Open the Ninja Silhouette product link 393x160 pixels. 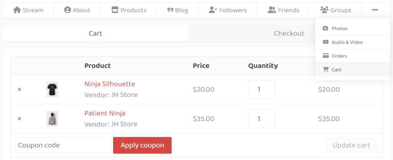(110, 84)
